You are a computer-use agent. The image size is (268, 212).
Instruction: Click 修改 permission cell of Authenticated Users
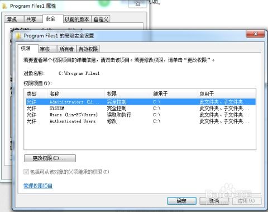tap(112, 121)
